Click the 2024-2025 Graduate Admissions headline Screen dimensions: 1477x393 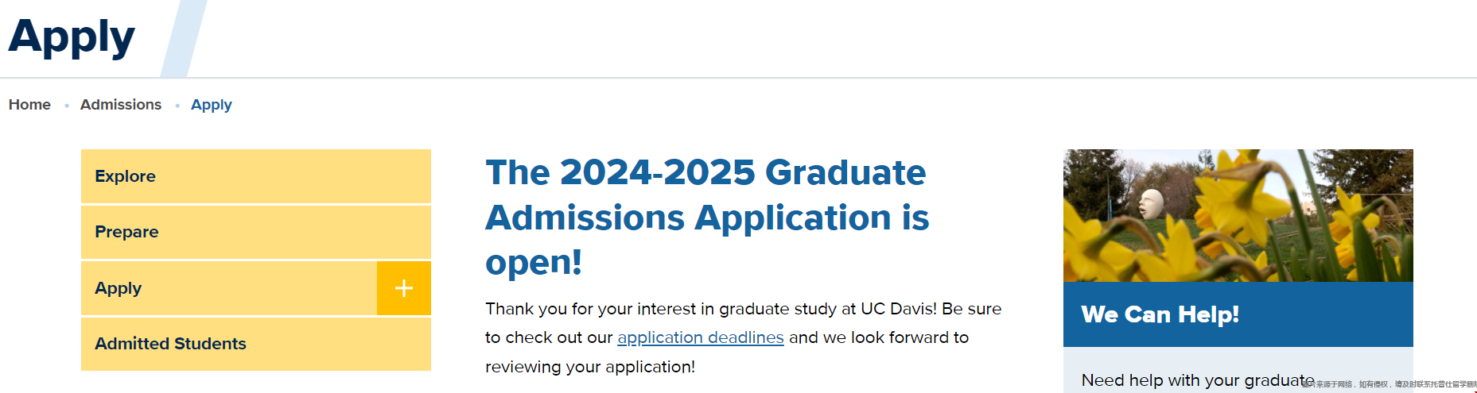(x=707, y=217)
